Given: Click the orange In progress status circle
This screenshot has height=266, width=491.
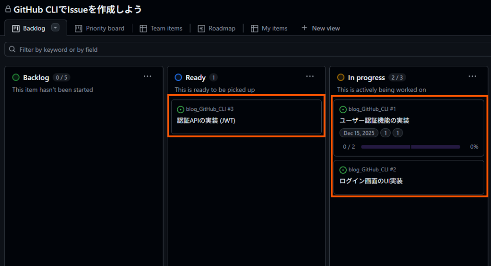Looking at the screenshot, I should pos(341,77).
